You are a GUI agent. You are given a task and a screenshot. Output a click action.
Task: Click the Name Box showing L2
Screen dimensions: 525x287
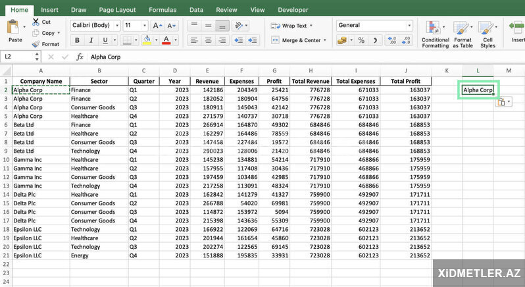(18, 57)
